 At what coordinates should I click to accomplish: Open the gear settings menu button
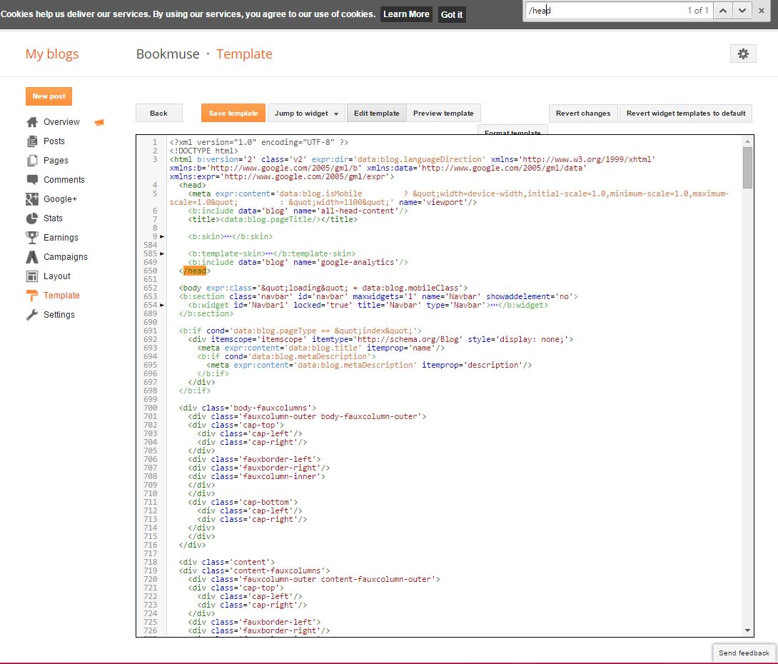point(743,54)
